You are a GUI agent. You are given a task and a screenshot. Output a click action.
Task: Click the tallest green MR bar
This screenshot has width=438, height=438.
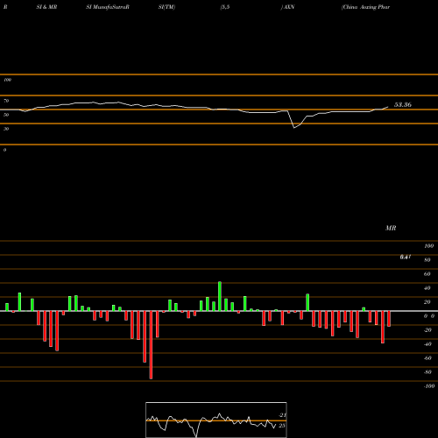pos(220,296)
